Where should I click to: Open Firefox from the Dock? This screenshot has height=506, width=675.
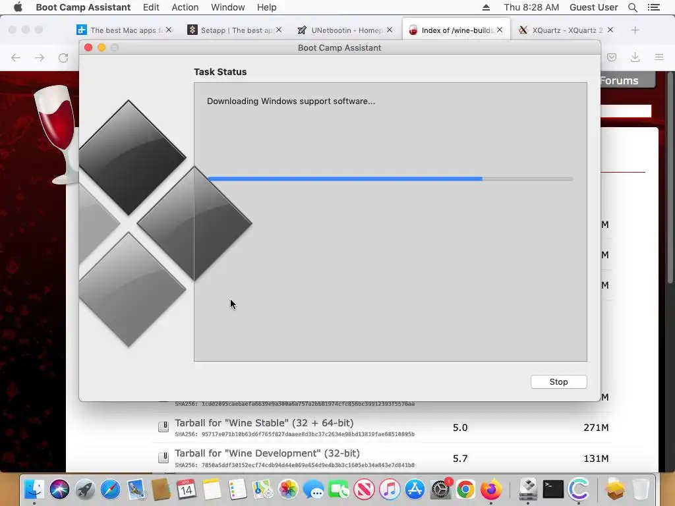(x=491, y=490)
